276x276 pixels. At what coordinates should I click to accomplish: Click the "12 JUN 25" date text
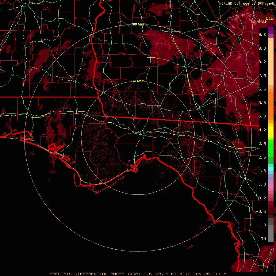197,274
